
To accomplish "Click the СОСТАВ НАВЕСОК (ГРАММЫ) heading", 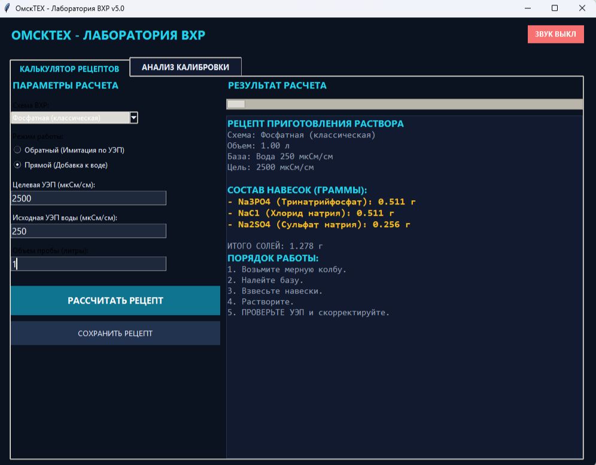I will click(x=297, y=190).
